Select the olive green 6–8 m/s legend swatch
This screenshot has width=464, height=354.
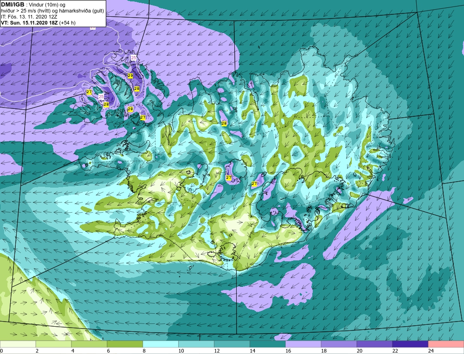pos(125,344)
